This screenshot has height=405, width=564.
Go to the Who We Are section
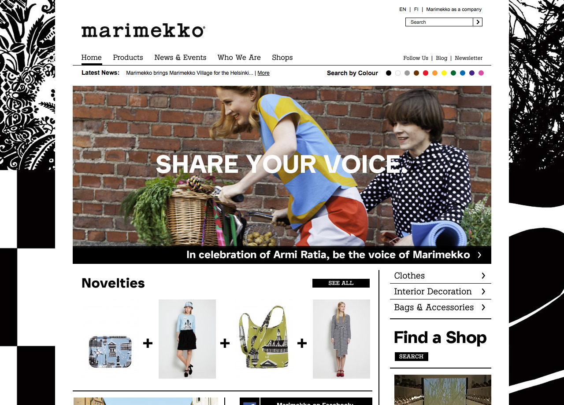[x=239, y=58]
